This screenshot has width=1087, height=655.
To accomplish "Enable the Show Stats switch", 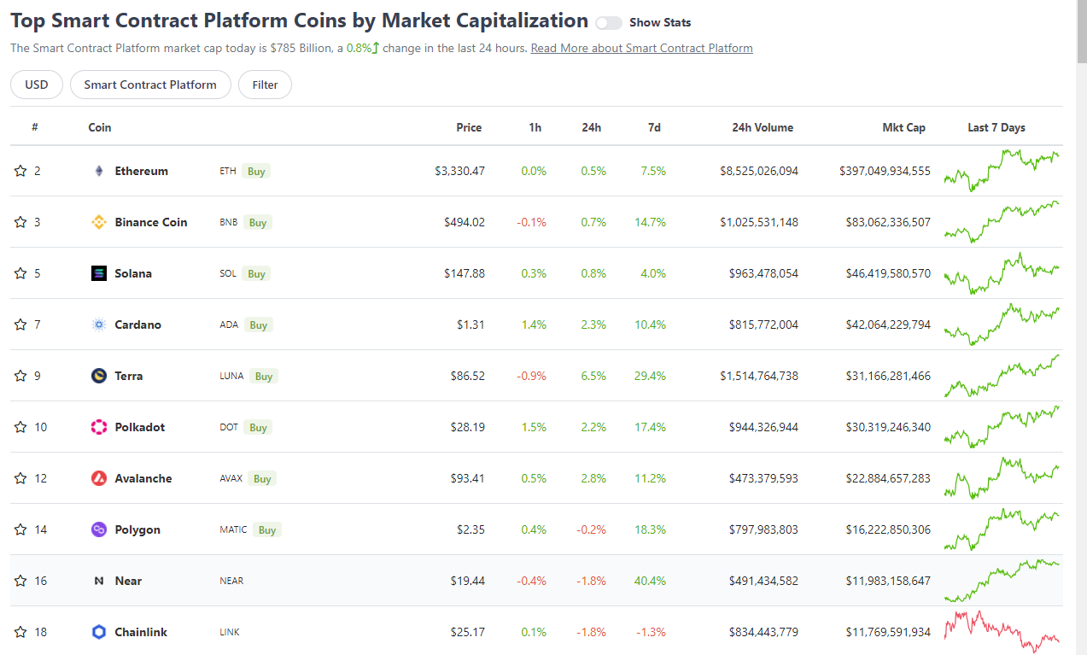I will tap(609, 23).
